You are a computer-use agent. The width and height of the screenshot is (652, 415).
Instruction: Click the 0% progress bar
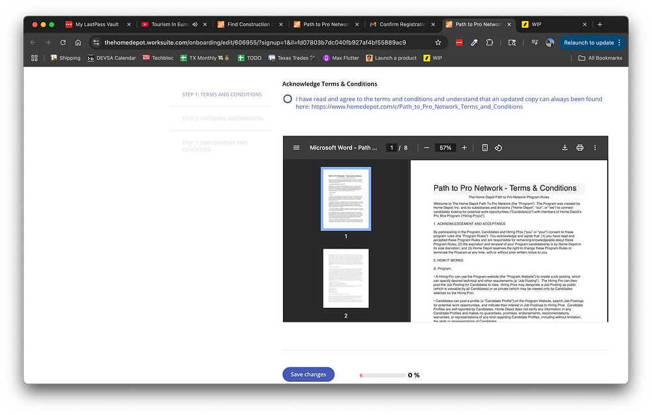(x=383, y=375)
